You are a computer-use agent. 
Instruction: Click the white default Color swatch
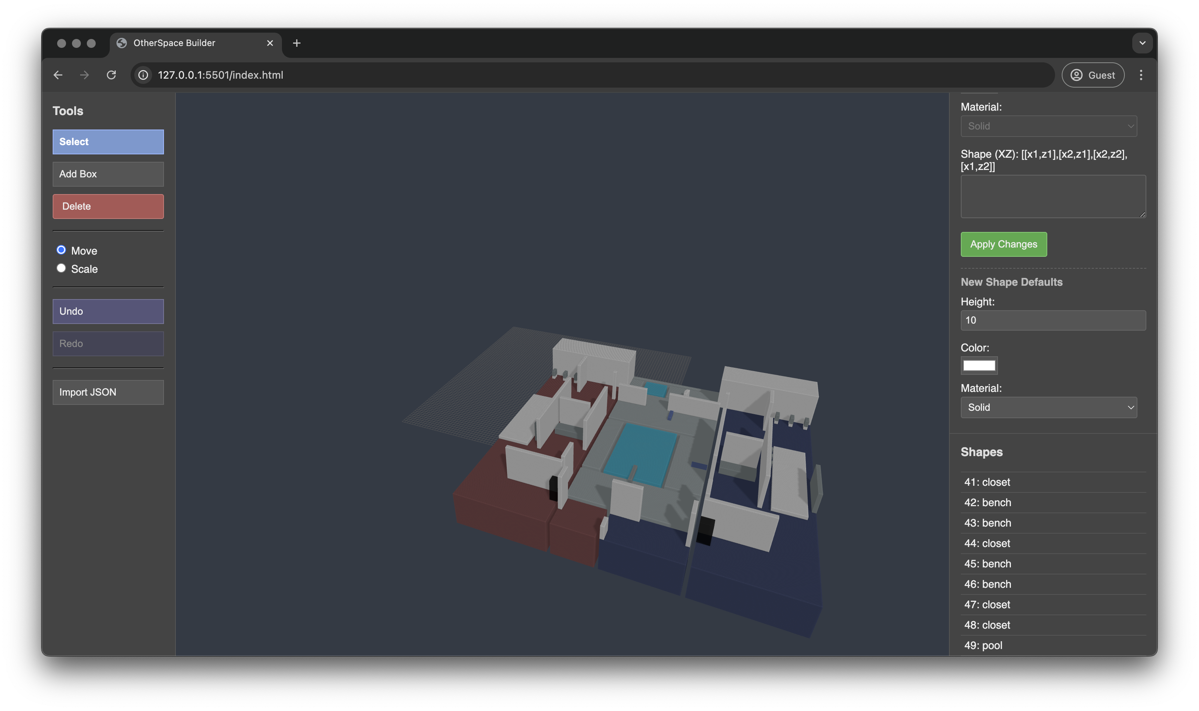[x=979, y=366]
